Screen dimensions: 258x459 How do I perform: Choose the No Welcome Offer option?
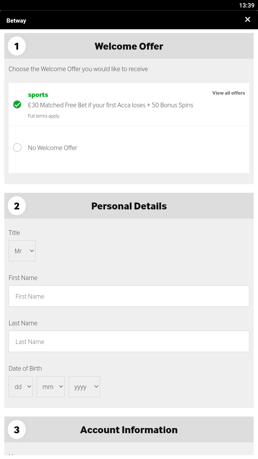17,147
